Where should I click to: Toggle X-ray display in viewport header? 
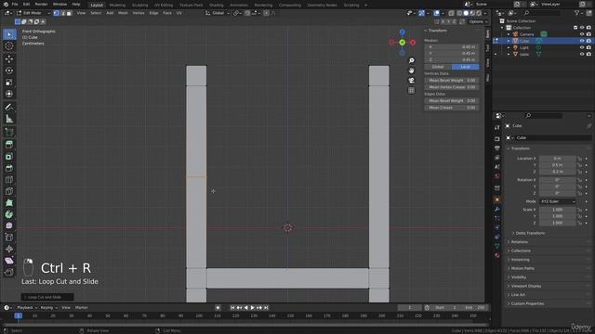(x=451, y=13)
